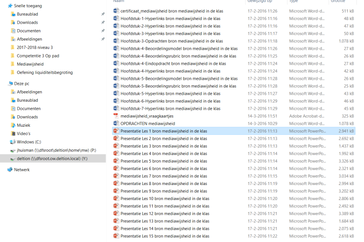Select Presentatie Les 12 file name

[165, 214]
